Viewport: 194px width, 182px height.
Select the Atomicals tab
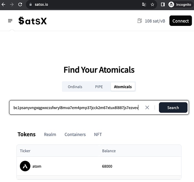123,87
